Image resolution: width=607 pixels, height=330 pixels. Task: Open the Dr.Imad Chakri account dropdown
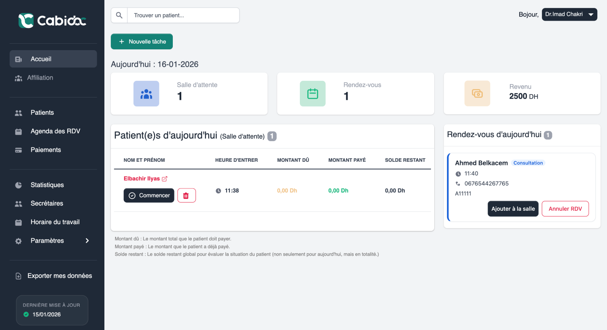tap(569, 14)
